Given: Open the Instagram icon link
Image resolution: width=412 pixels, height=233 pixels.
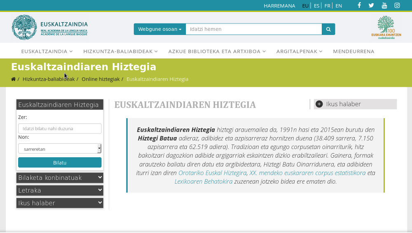Looking at the screenshot, I should 397,5.
